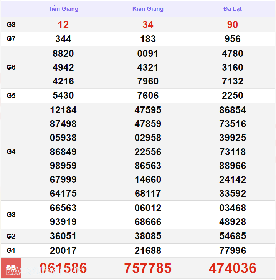276x280 pixels.
Task: Click Đà Lạt G5 number 2250
Action: [233, 95]
